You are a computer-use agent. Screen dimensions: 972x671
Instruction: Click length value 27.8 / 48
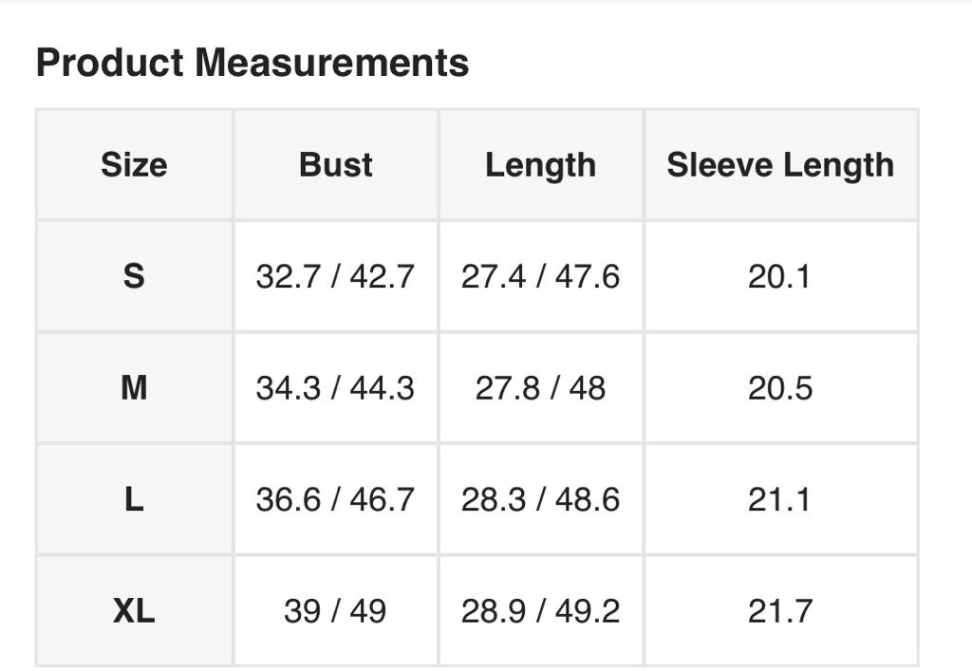tap(540, 387)
